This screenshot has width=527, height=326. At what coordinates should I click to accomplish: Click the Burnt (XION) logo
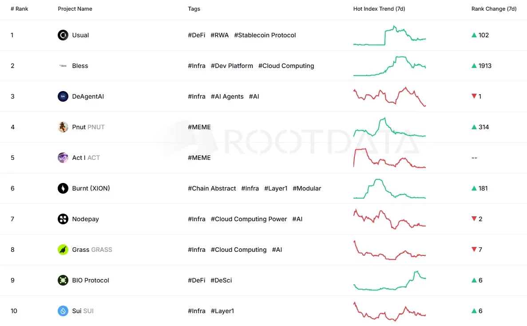pos(62,188)
